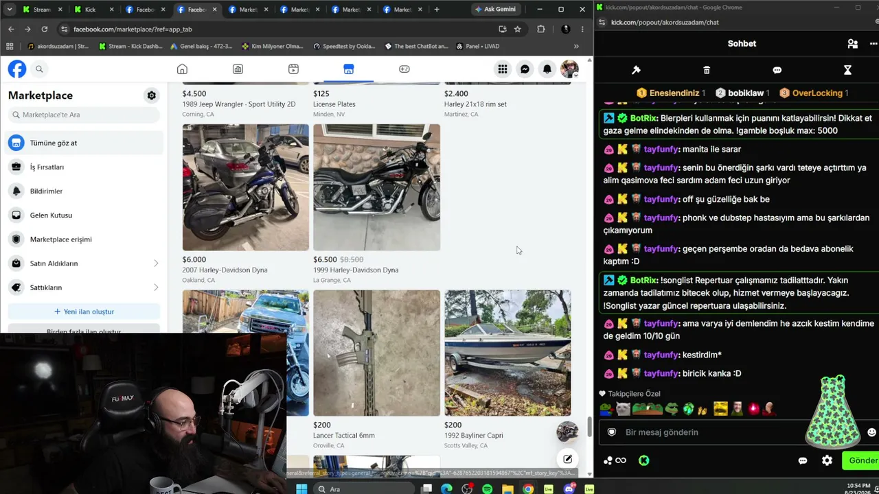Go back in the Chrome browser
The width and height of the screenshot is (879, 494).
click(x=11, y=29)
